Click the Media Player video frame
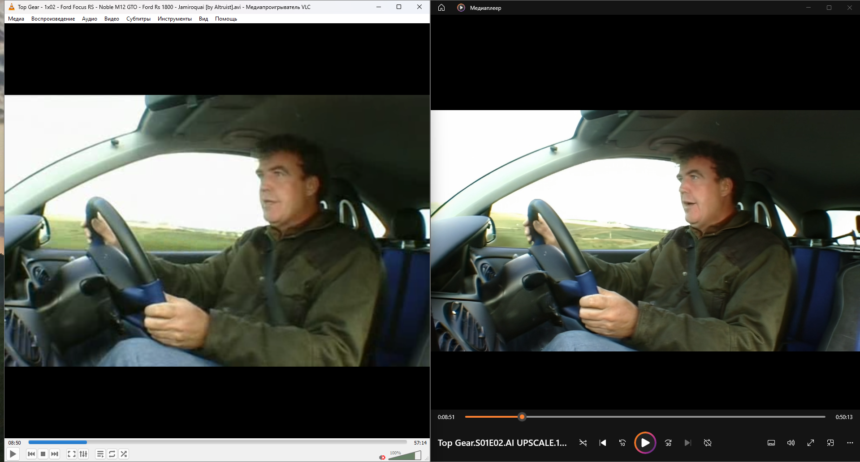The height and width of the screenshot is (462, 860). pyautogui.click(x=645, y=231)
